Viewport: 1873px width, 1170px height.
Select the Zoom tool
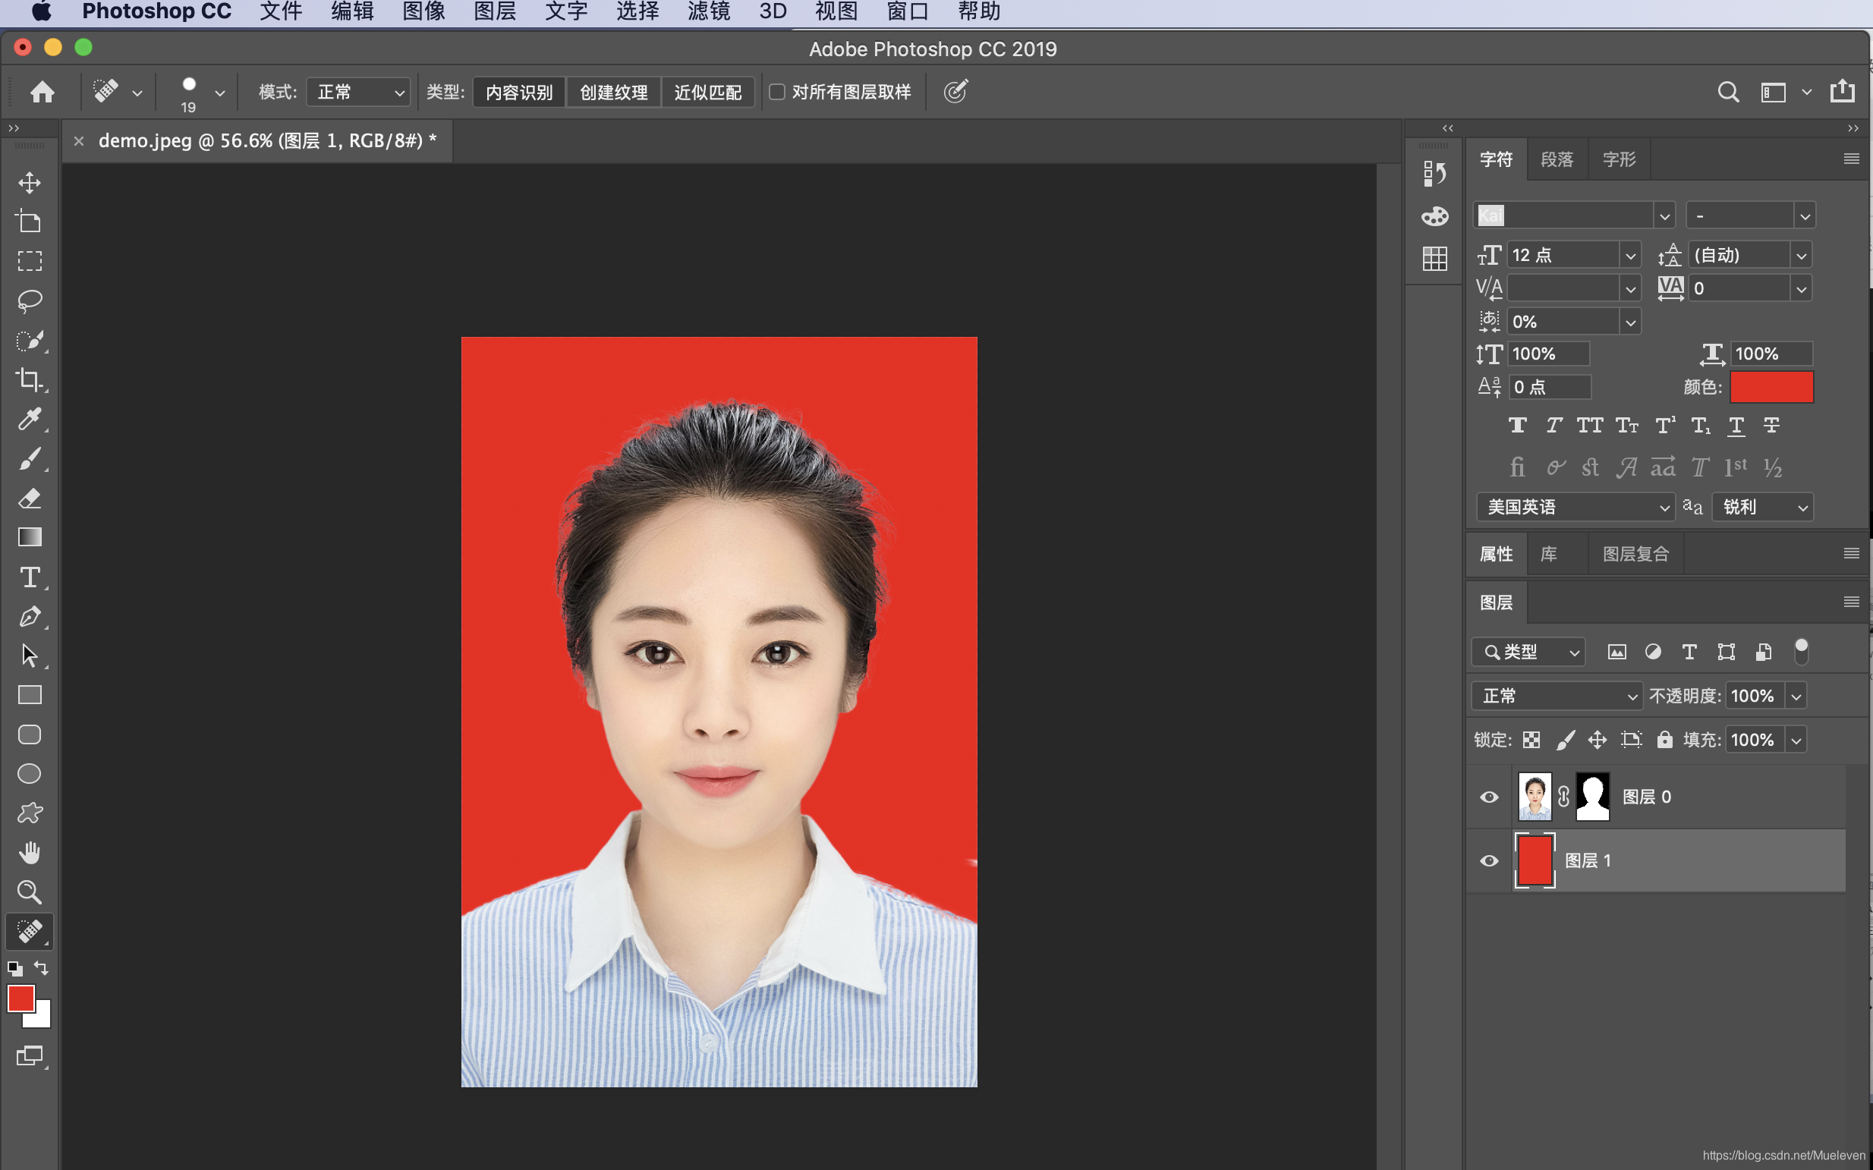click(x=30, y=892)
